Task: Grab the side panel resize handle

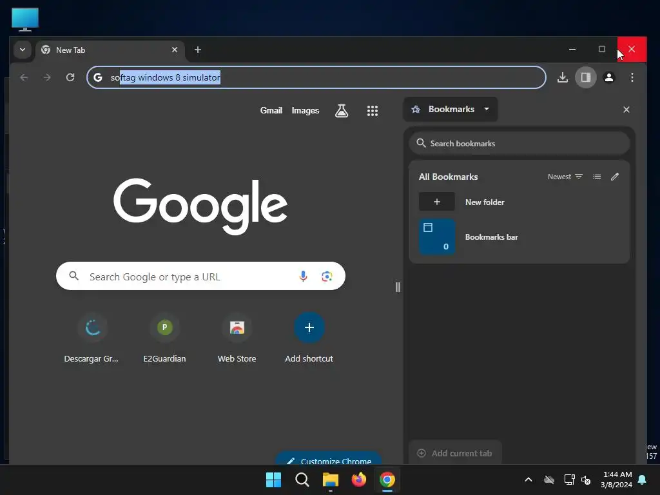Action: tap(398, 287)
